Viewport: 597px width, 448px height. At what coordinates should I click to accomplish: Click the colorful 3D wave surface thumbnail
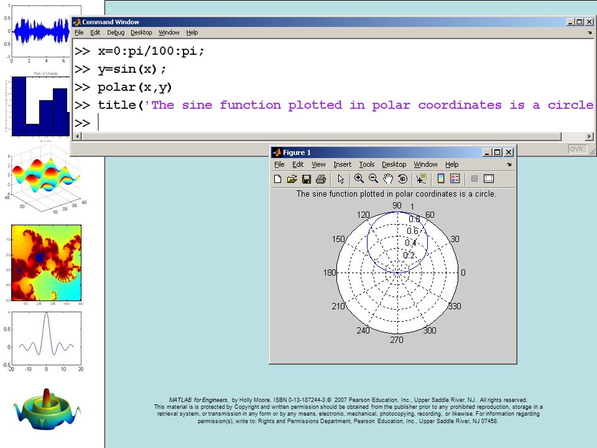coord(45,179)
